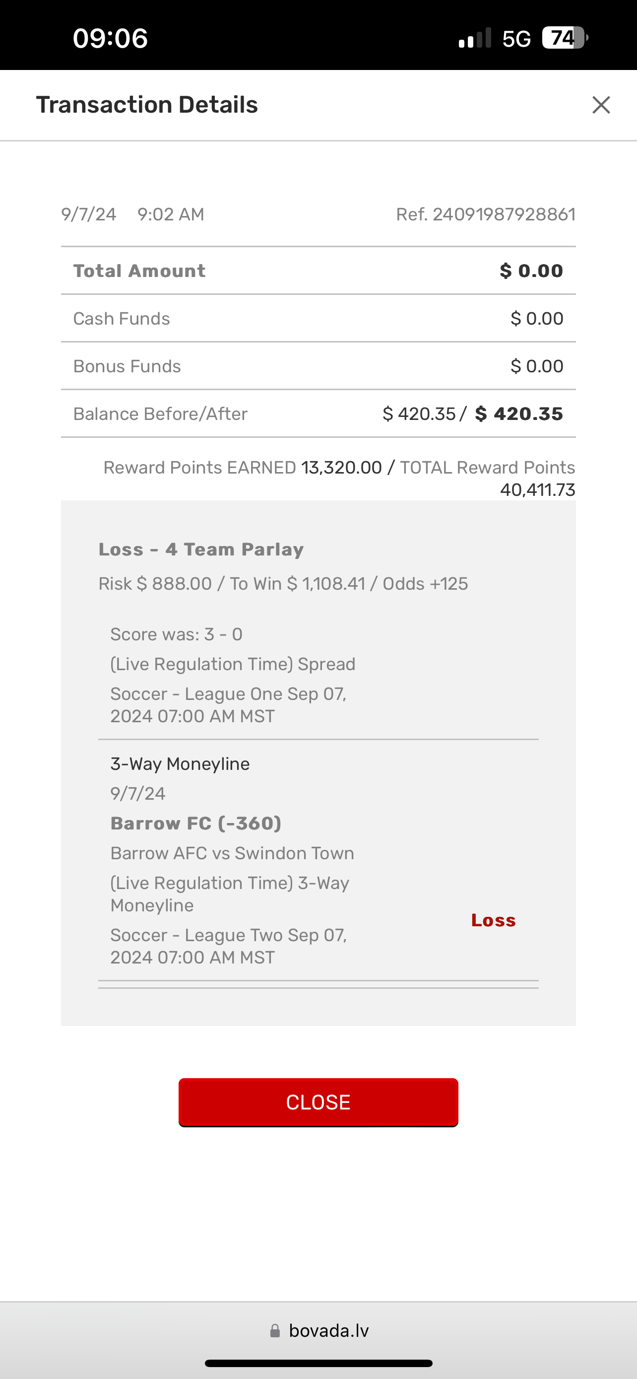637x1379 pixels.
Task: Tap the Balance Before/After label
Action: [x=160, y=414]
